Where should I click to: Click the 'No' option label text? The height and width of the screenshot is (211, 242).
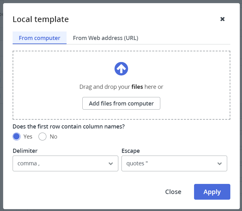pyautogui.click(x=53, y=137)
